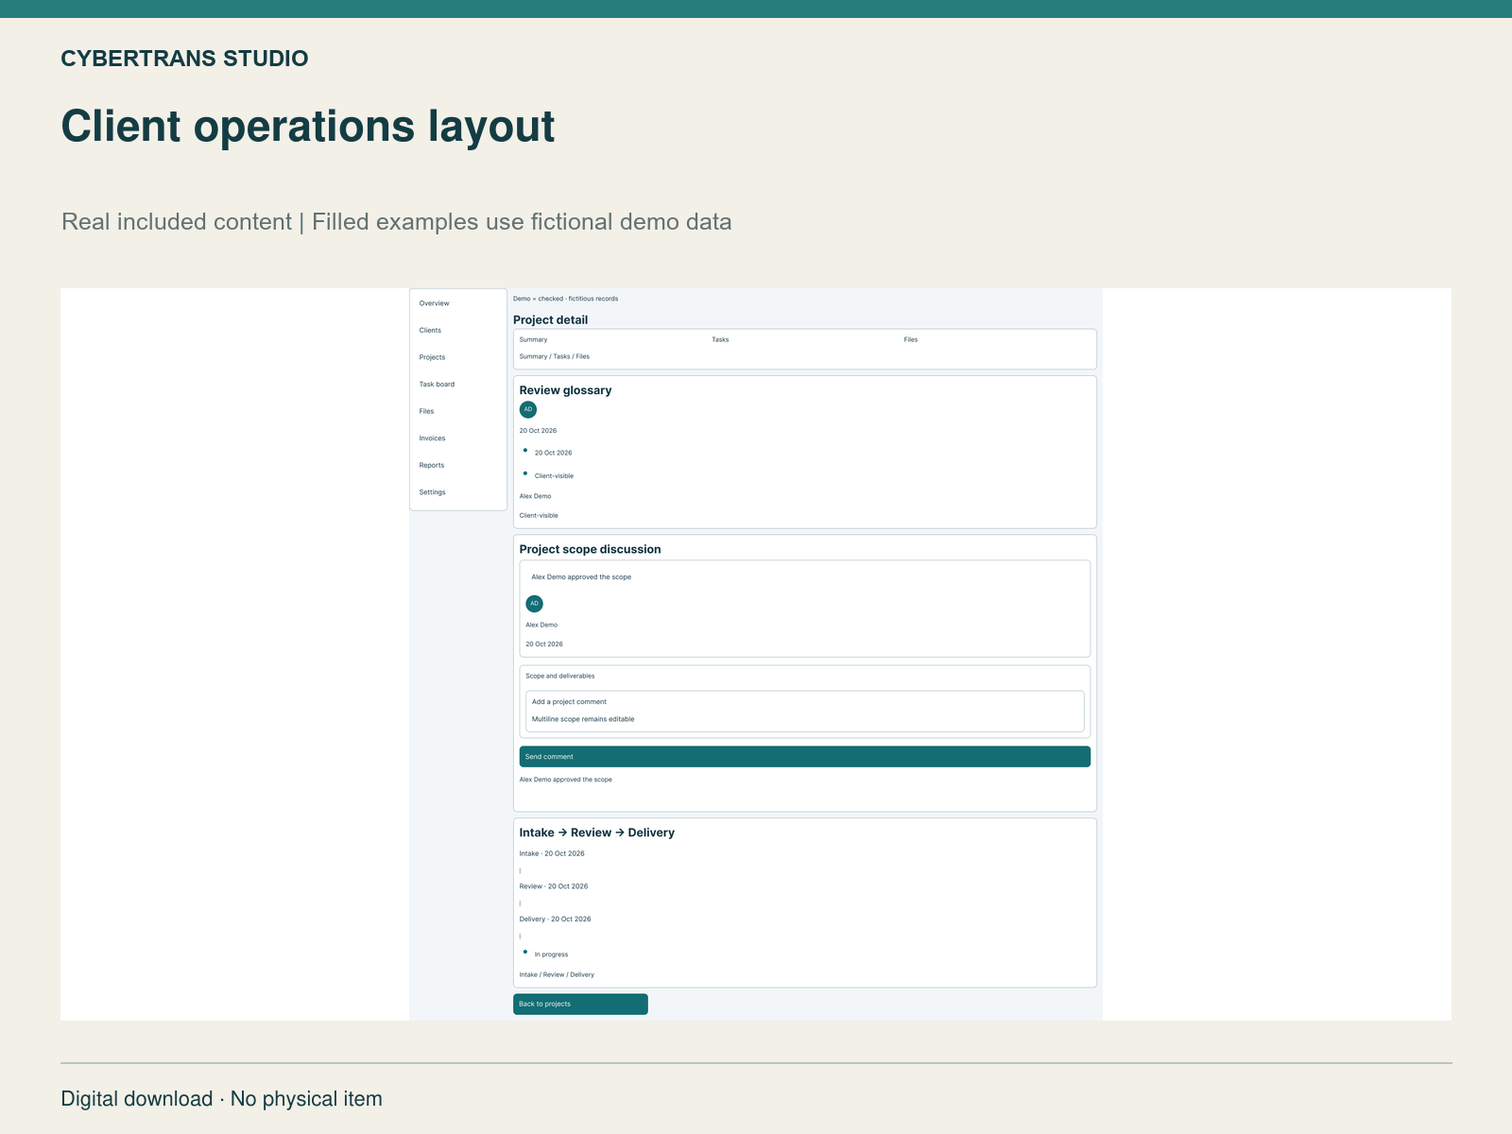Open Reports in the sidebar
Viewport: 1512px width, 1134px height.
click(431, 465)
